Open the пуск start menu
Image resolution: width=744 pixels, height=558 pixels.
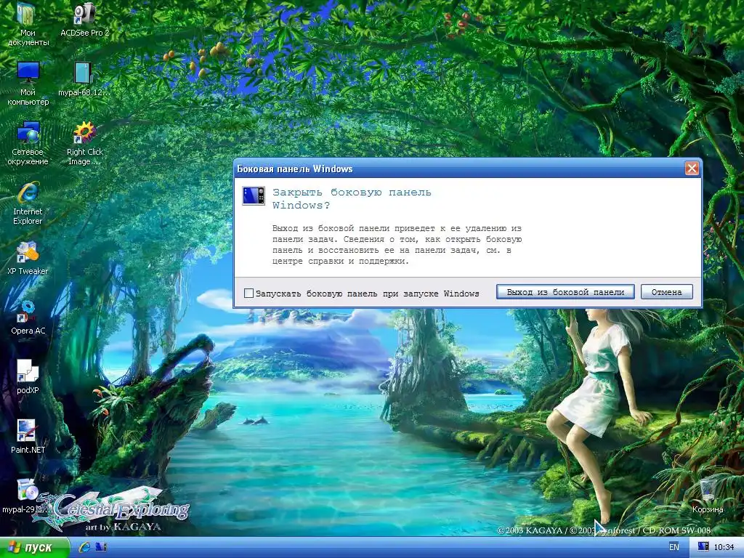34,548
